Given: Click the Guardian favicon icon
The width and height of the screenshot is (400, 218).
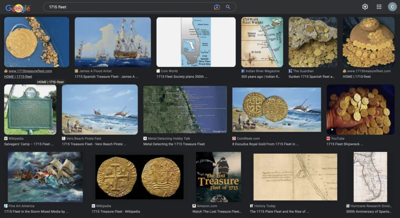Looking at the screenshot, I should click(290, 71).
